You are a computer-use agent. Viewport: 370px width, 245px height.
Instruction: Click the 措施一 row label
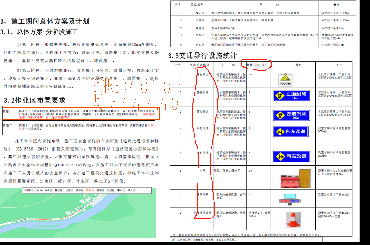7,111
